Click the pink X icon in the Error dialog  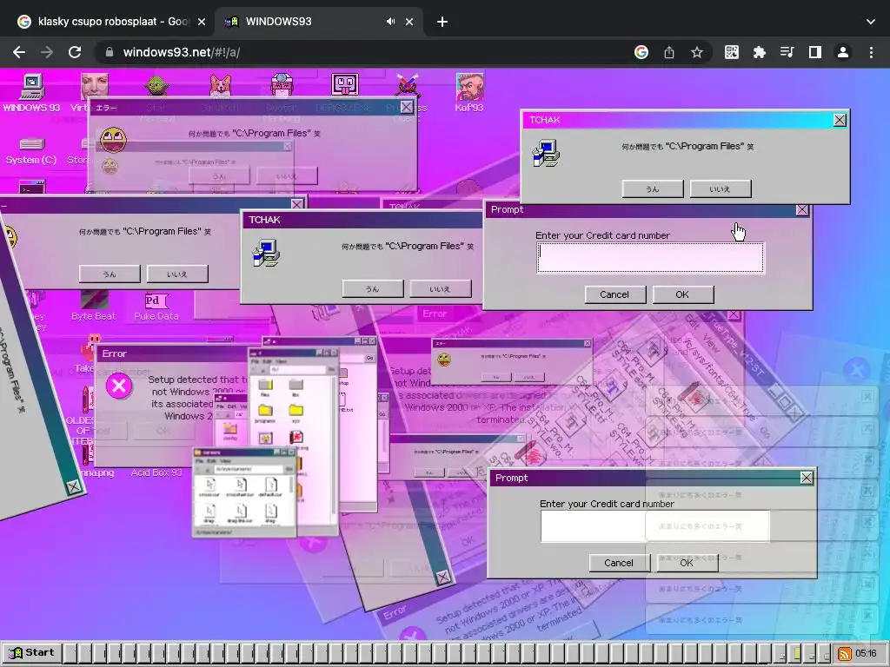click(118, 386)
